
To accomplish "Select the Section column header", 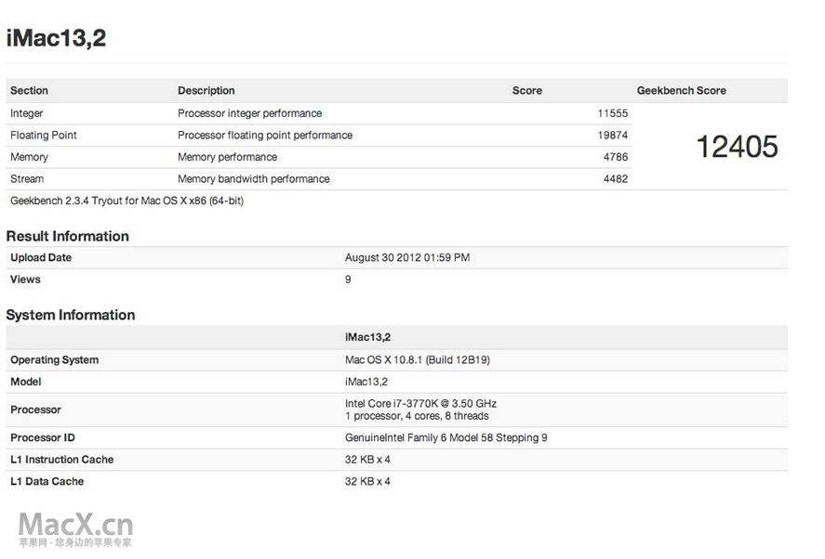I will point(29,90).
